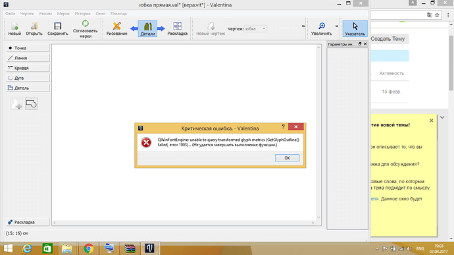Click the new detail tool icon
Screen dimensions: 454x255
pos(16,104)
